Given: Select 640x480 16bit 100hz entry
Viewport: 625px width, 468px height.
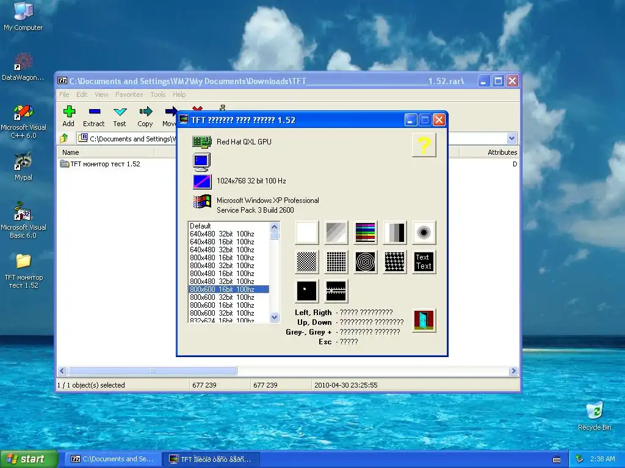Looking at the screenshot, I should click(x=229, y=241).
